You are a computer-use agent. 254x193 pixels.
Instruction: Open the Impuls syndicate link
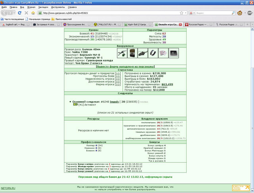[x=114, y=102]
